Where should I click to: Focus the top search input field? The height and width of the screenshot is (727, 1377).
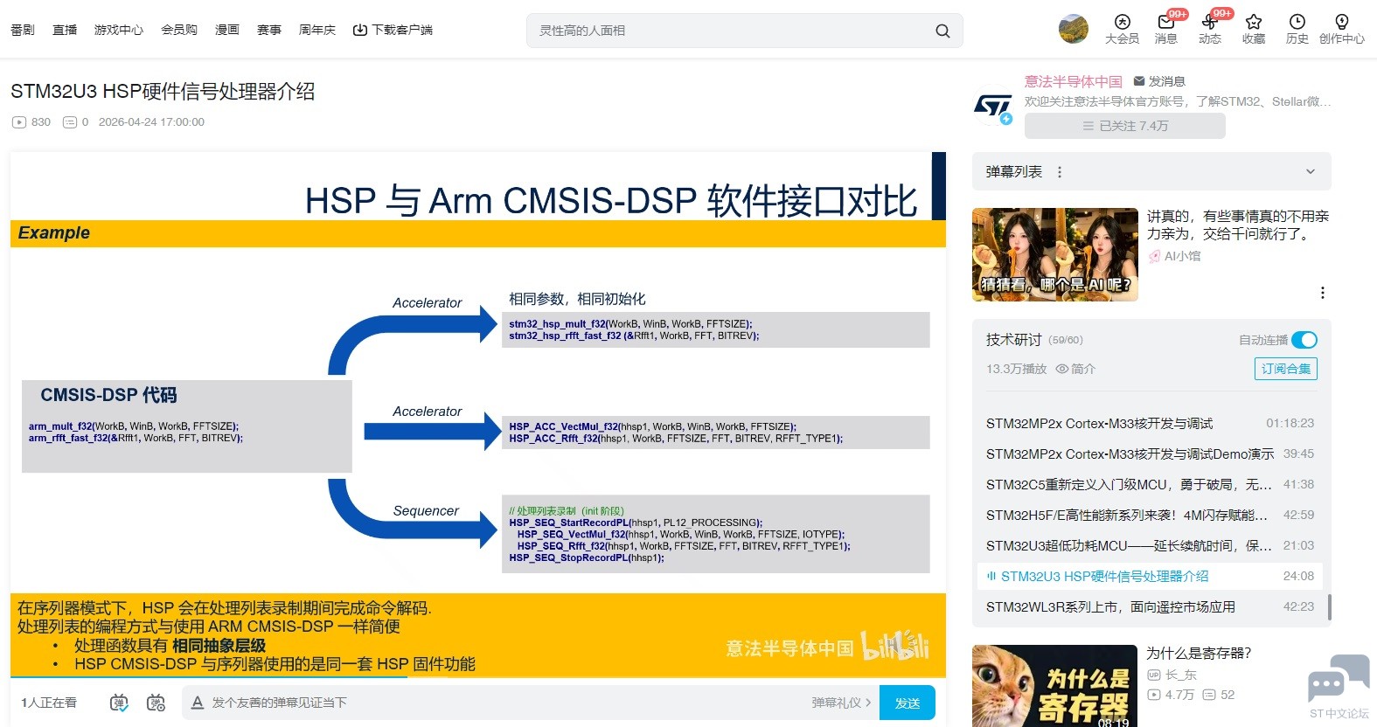733,31
